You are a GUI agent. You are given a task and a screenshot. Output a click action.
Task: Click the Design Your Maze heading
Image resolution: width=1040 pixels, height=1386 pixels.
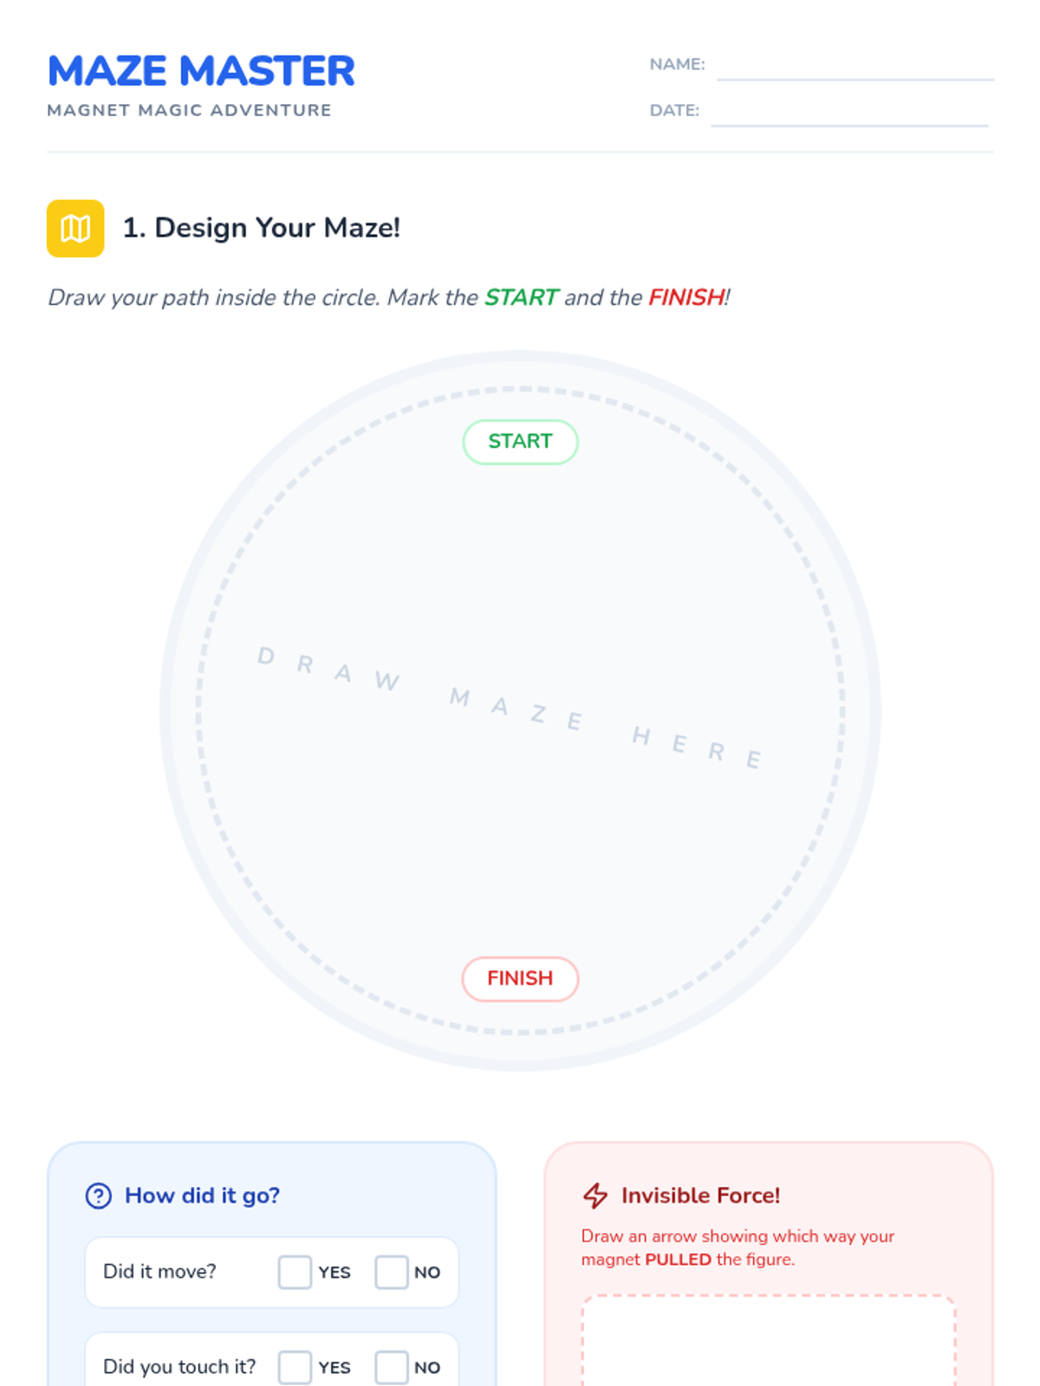[261, 228]
